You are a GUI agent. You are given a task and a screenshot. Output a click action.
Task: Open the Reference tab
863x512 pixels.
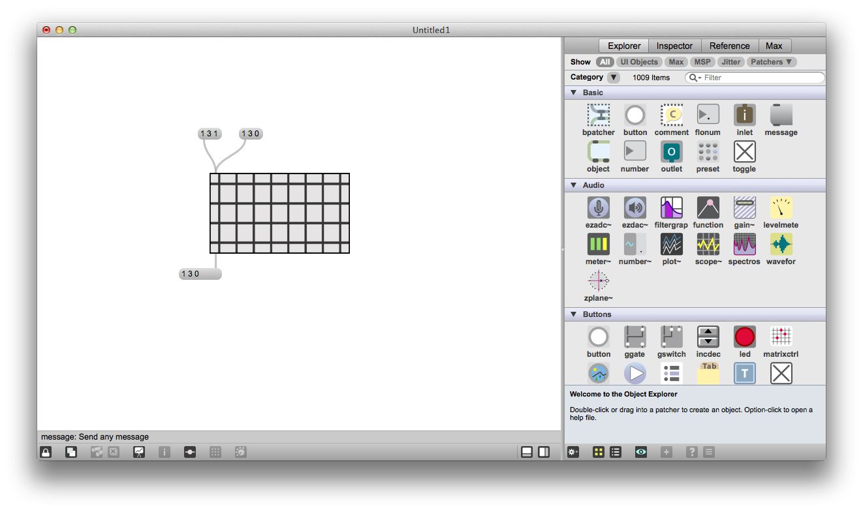[730, 46]
